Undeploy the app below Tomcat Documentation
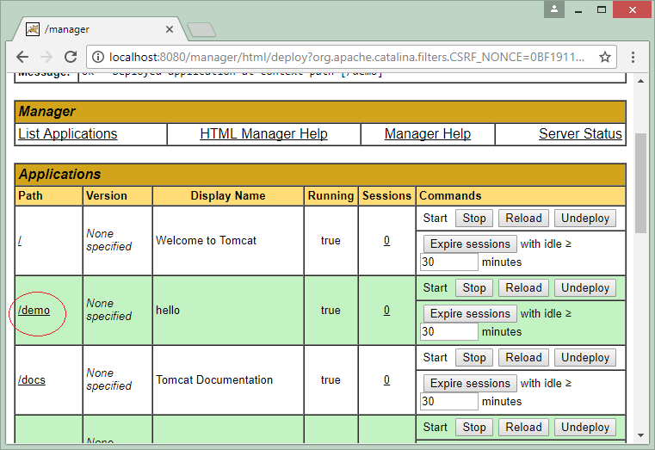655x450 pixels. click(x=585, y=428)
